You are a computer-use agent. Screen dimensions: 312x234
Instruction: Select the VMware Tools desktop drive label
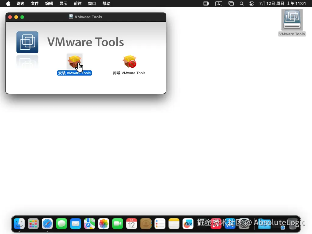click(x=292, y=34)
